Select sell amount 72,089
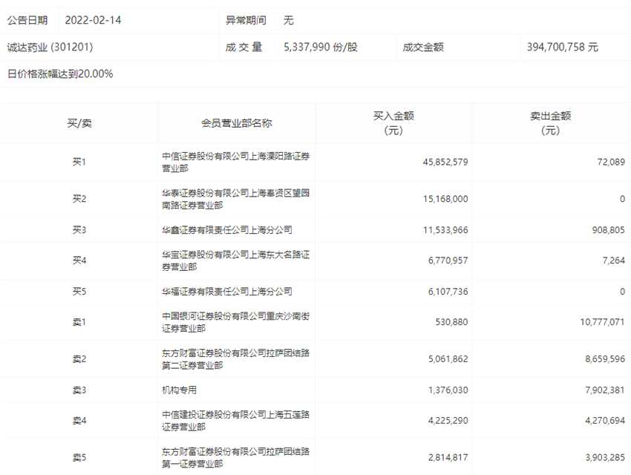The height and width of the screenshot is (475, 631). (x=611, y=162)
